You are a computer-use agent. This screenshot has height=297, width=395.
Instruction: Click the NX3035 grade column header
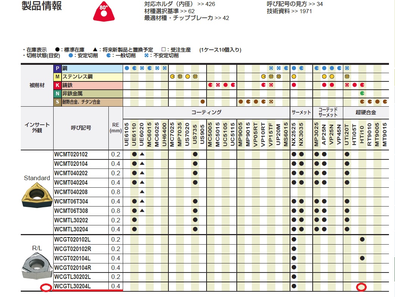301,134
